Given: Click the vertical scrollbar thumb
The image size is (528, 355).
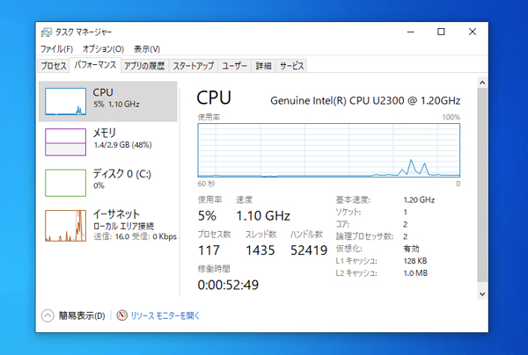Looking at the screenshot, I should pyautogui.click(x=482, y=185).
